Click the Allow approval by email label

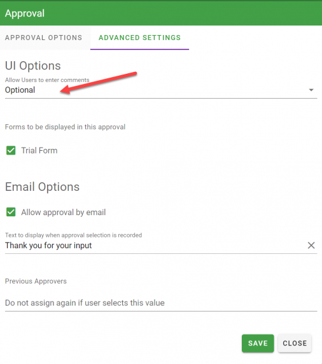(x=64, y=212)
